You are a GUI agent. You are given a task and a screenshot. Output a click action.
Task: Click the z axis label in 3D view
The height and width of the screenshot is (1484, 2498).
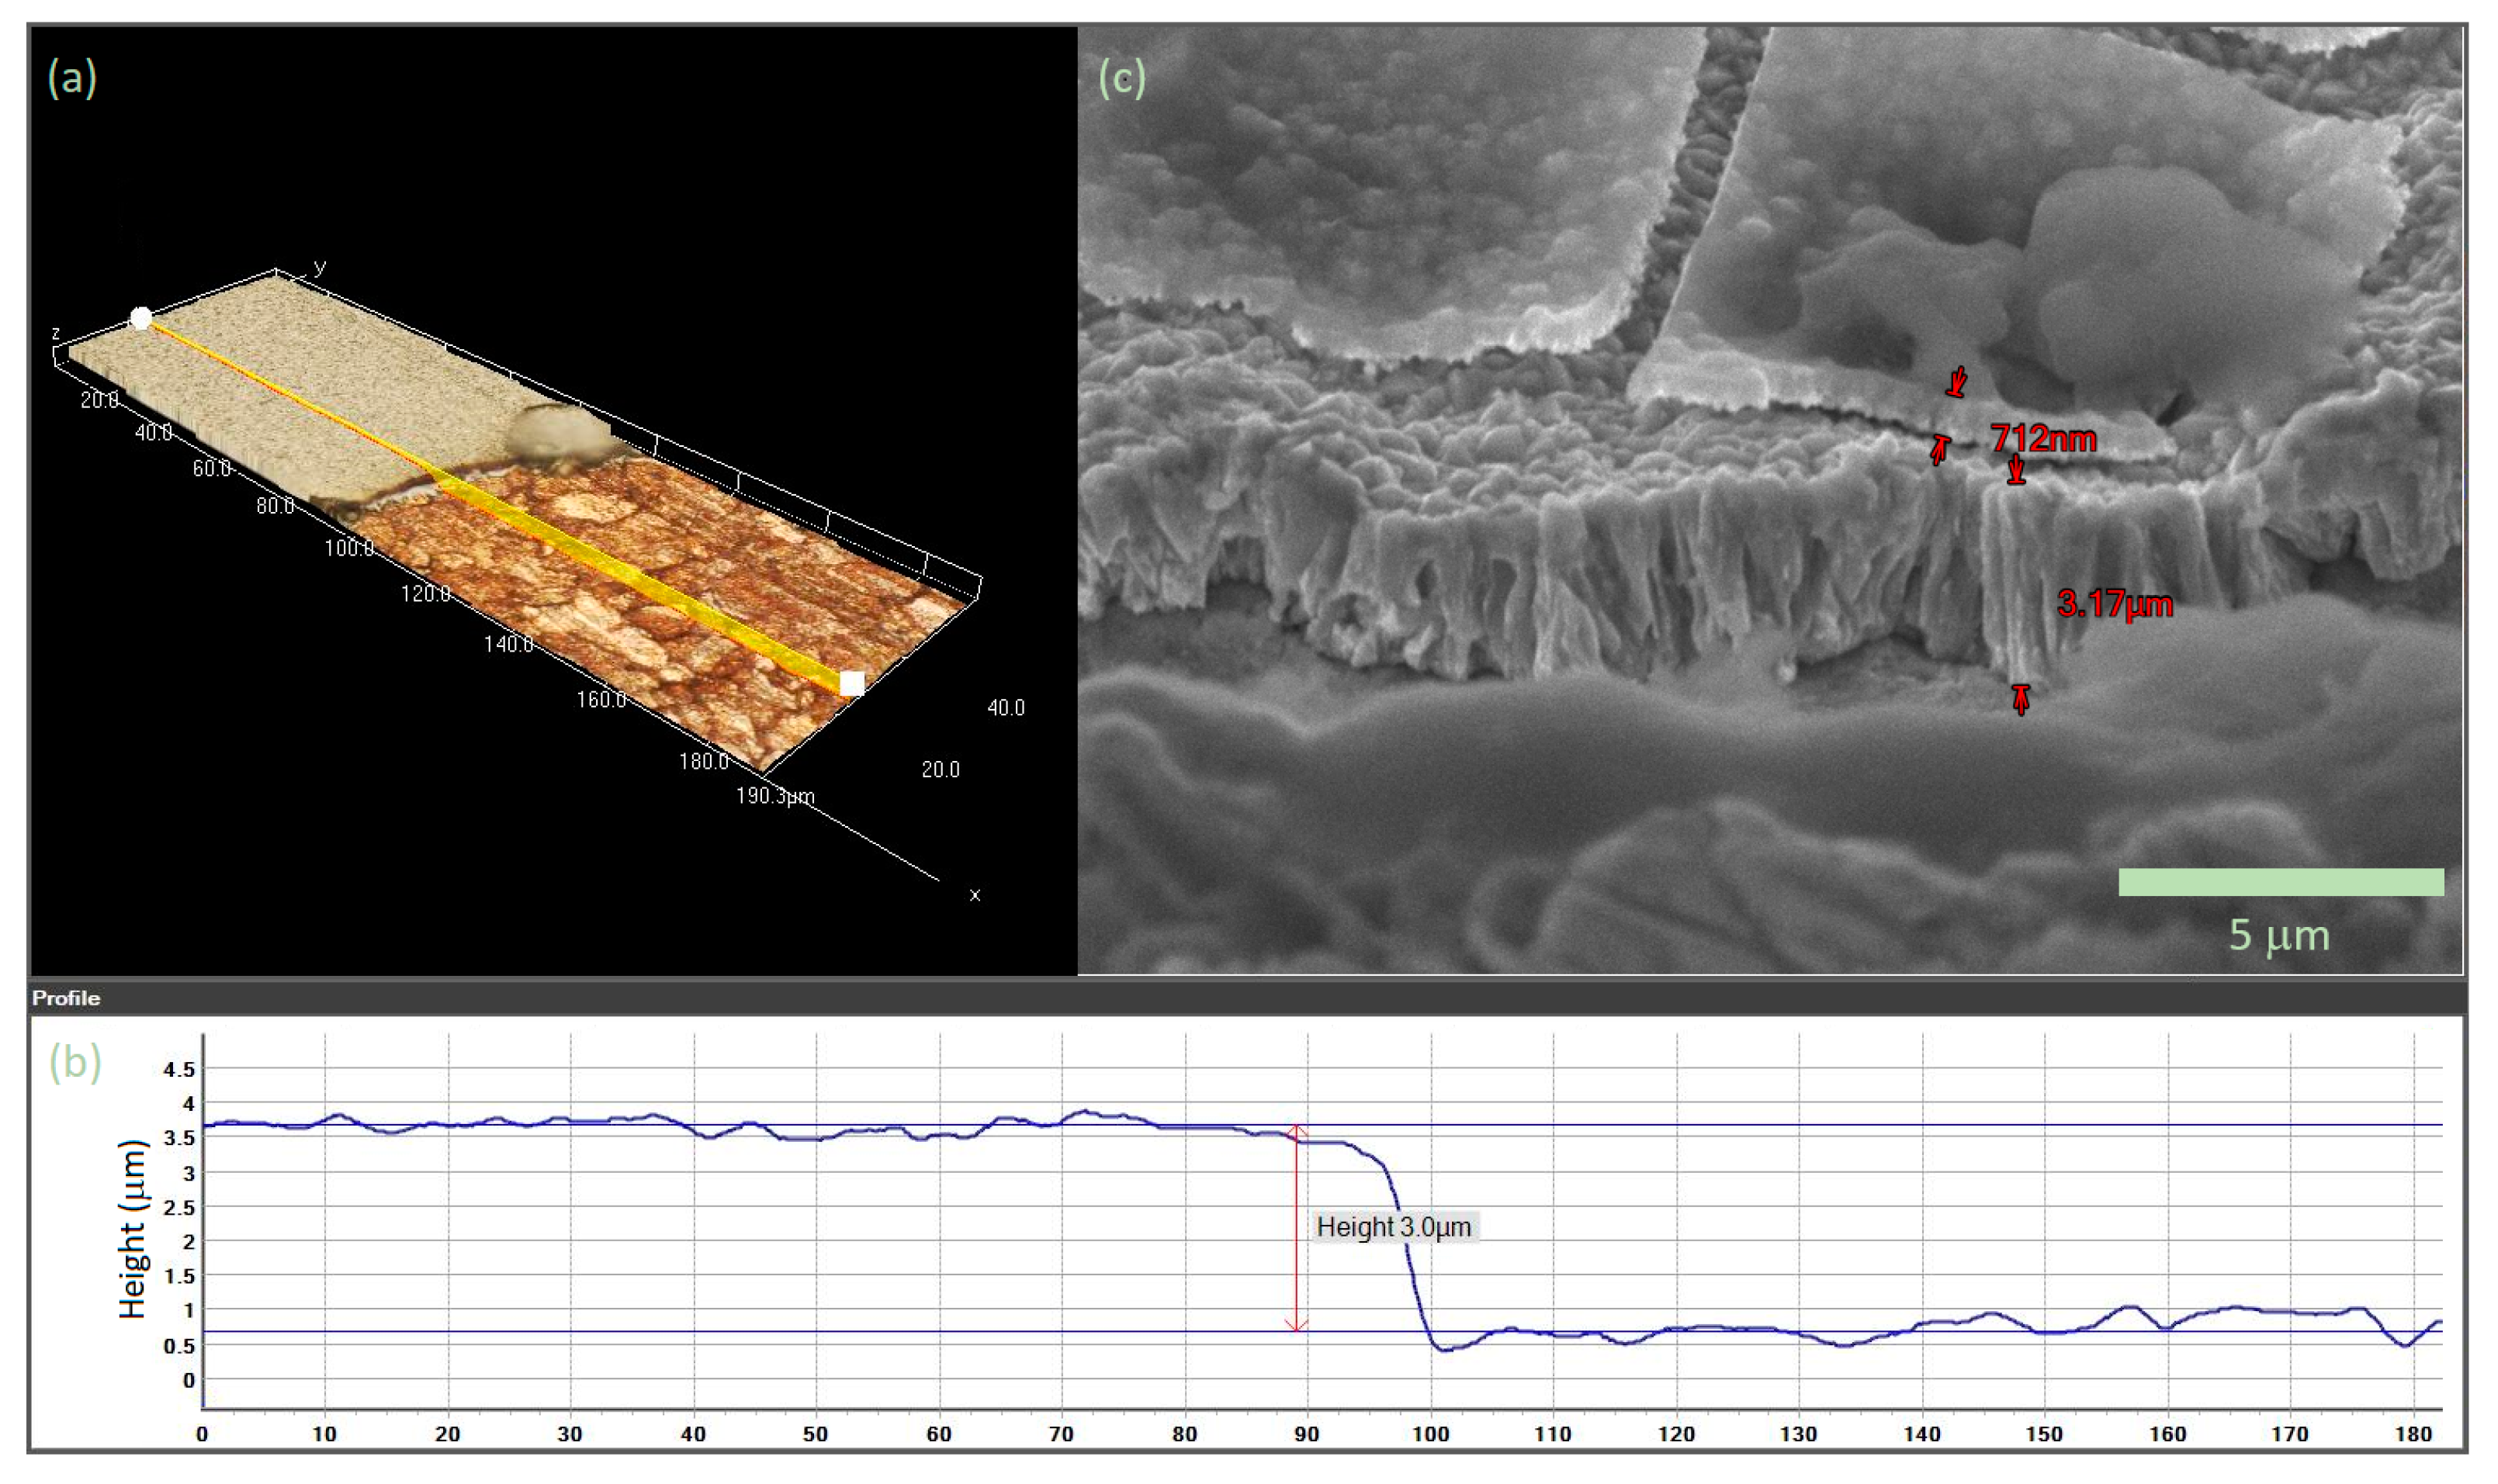pos(56,333)
